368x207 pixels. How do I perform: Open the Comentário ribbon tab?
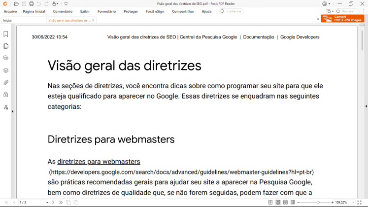(63, 11)
